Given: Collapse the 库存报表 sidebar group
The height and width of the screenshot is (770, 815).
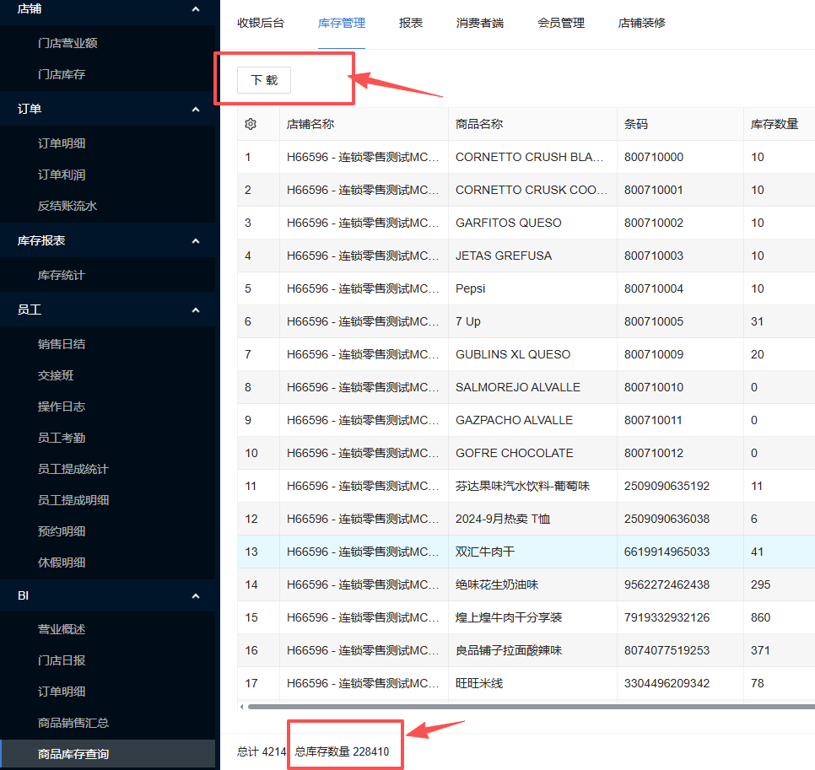Looking at the screenshot, I should [196, 241].
